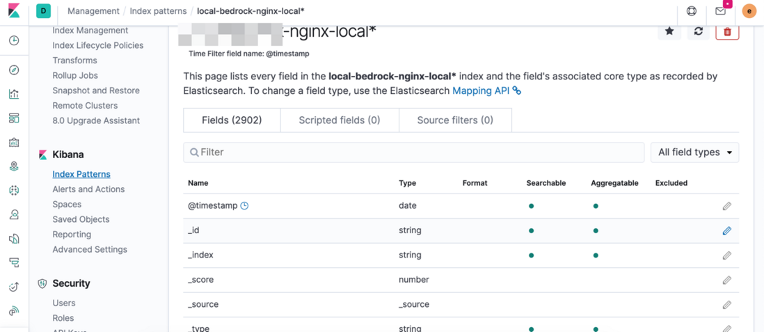Open the space selector 'D' avatar
This screenshot has height=332, width=764.
pos(43,10)
